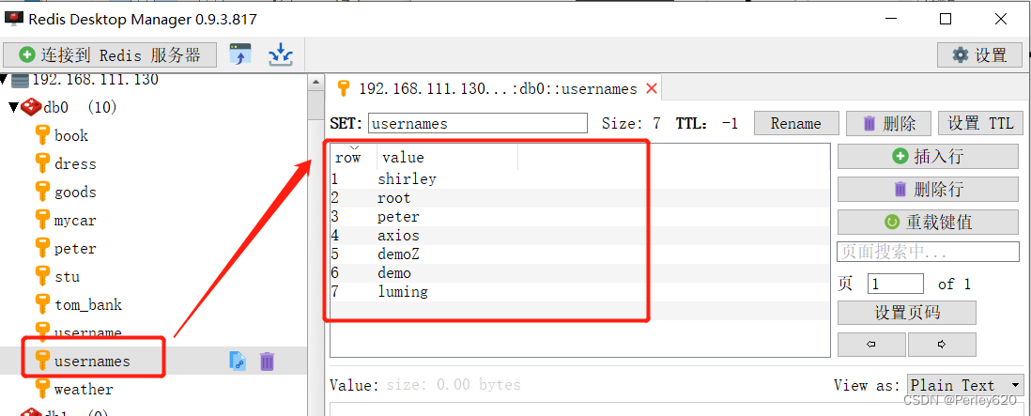Click the key name field containing usernames
The width and height of the screenshot is (1031, 416).
tap(477, 124)
